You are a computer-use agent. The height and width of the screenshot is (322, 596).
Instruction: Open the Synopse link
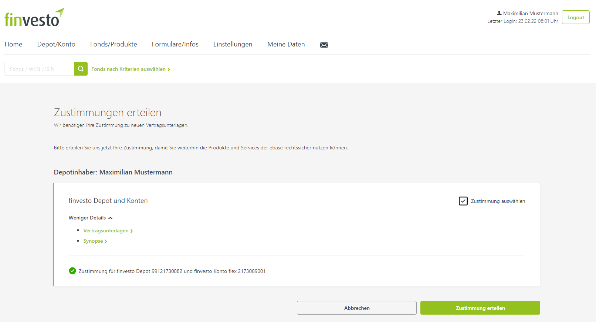coord(95,241)
